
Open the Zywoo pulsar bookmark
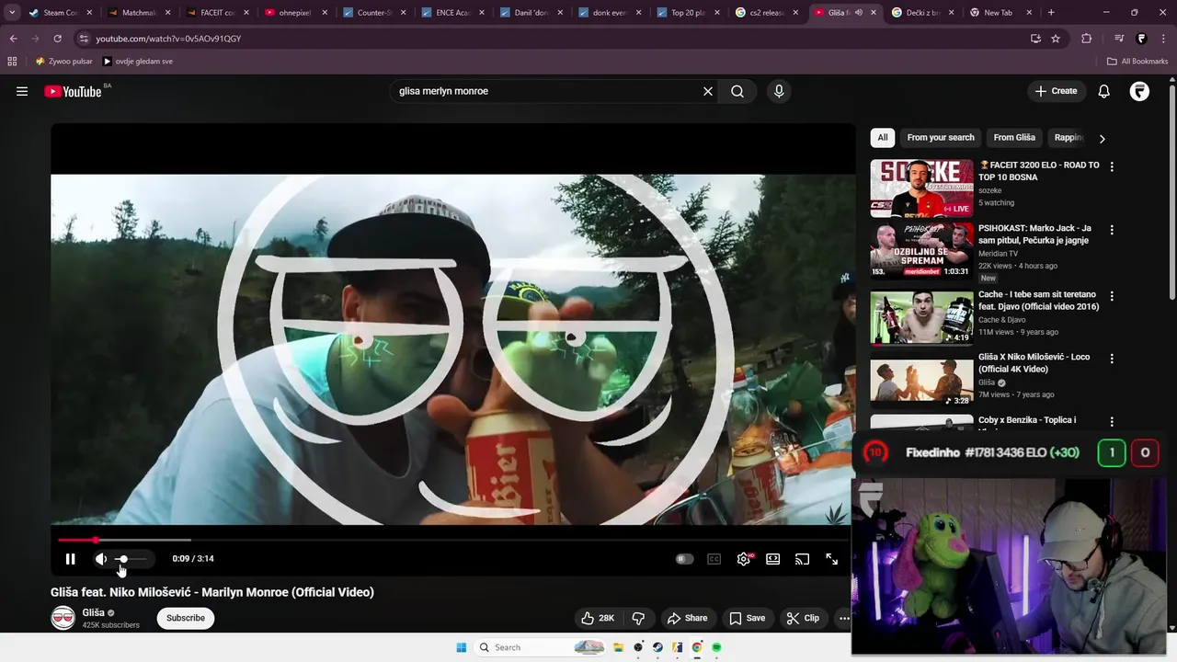(64, 62)
